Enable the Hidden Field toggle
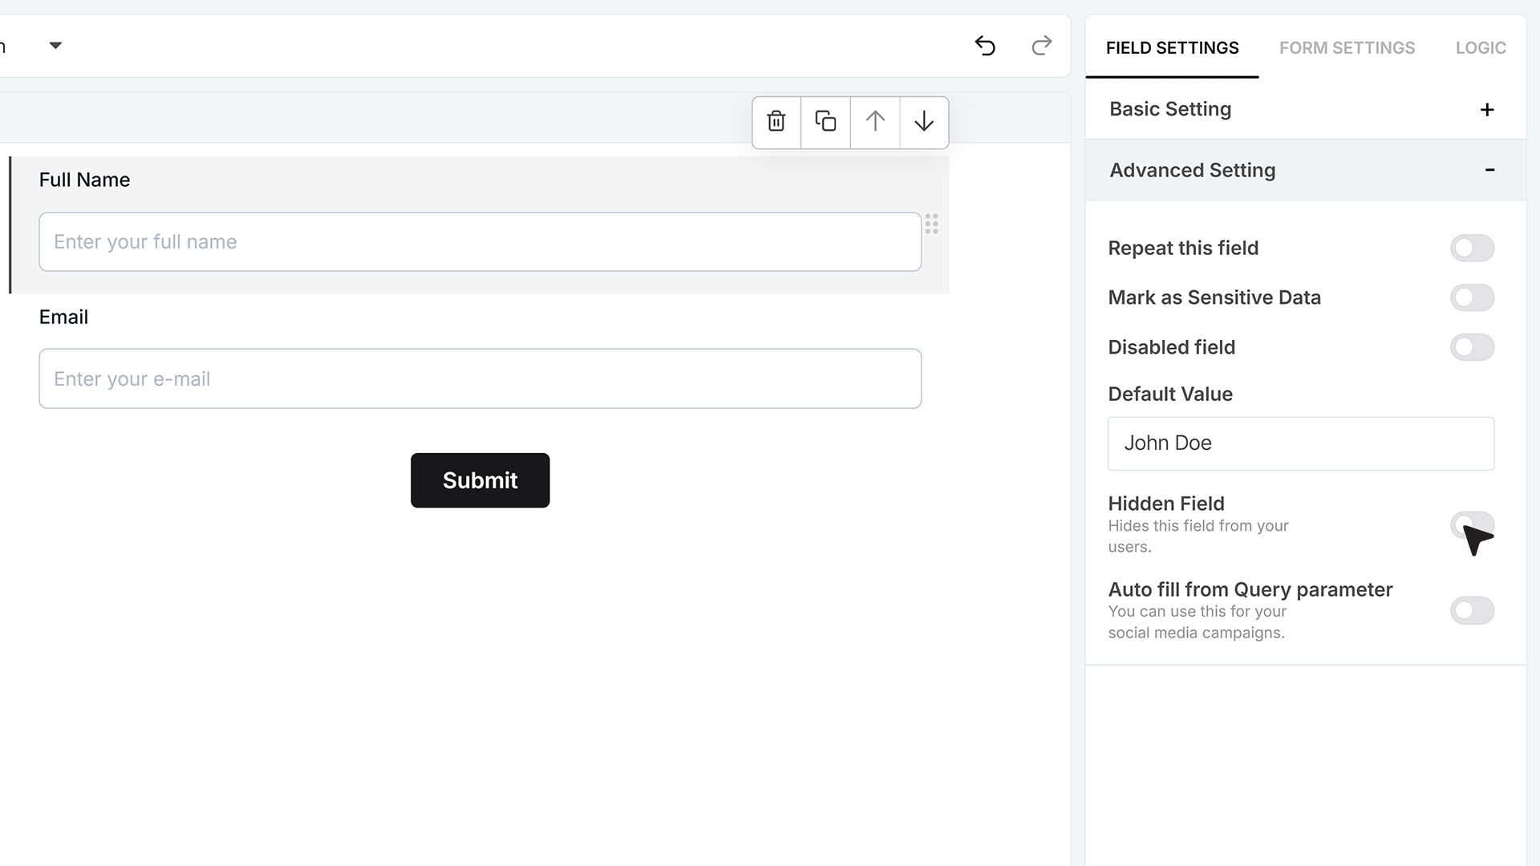The width and height of the screenshot is (1540, 866). (1472, 525)
